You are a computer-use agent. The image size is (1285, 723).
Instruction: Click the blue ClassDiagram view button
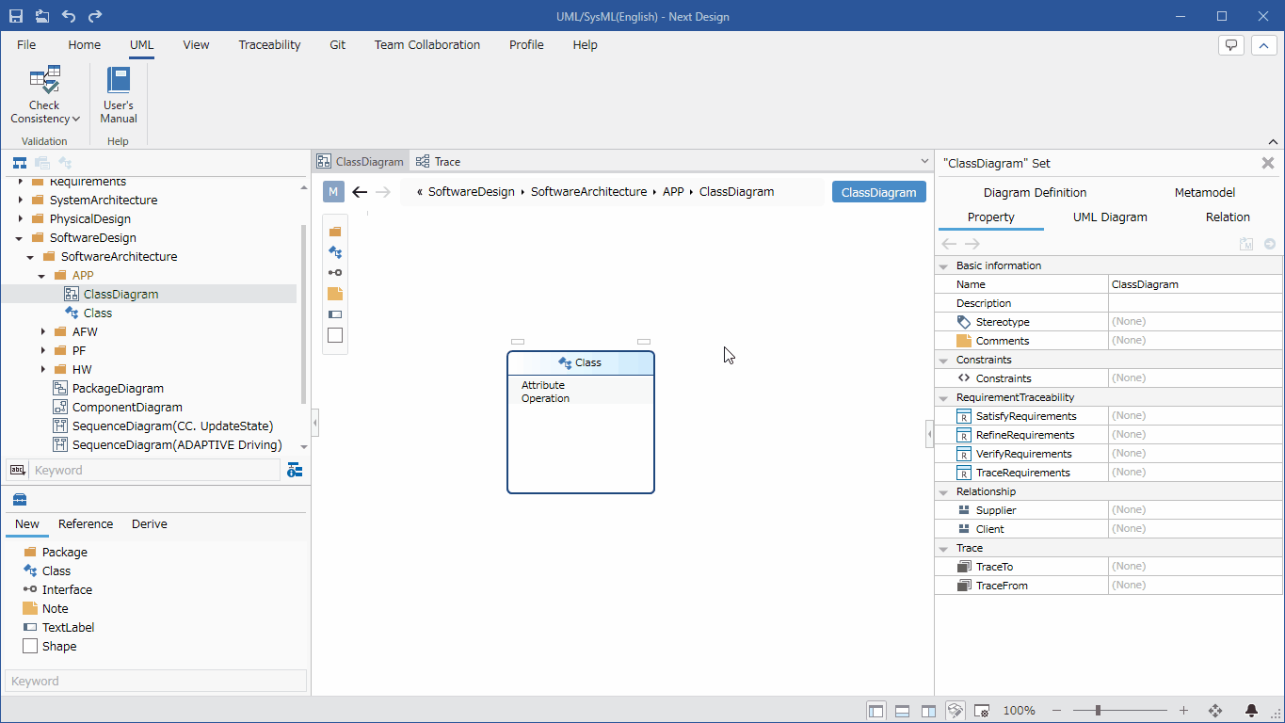pos(879,192)
